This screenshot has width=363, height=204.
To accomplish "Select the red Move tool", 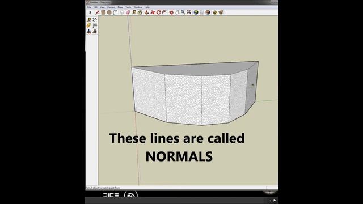I will point(153,12).
